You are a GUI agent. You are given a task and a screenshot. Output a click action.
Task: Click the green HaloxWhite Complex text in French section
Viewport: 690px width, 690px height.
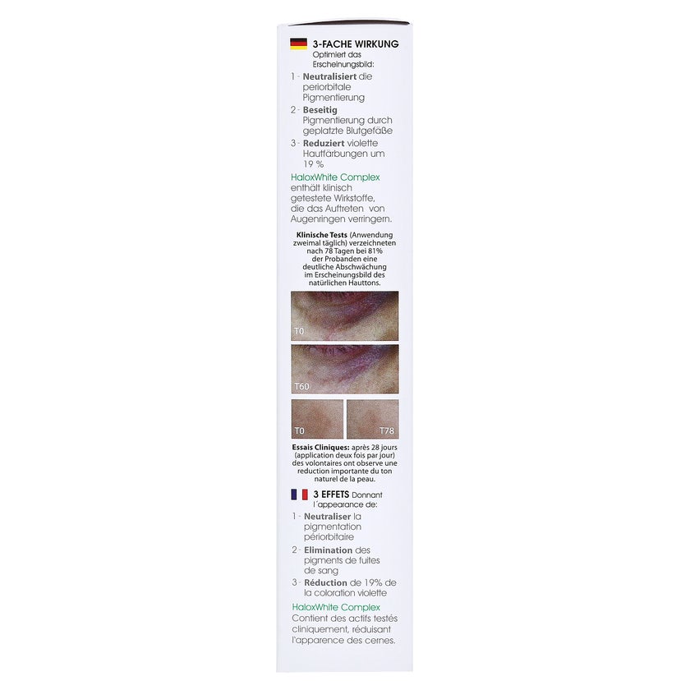tap(336, 607)
